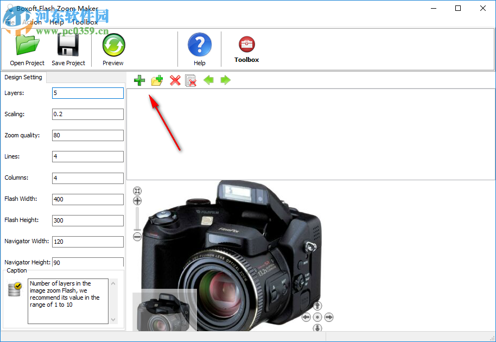Go to previous image with left arrow icon
The width and height of the screenshot is (496, 342).
tap(209, 80)
